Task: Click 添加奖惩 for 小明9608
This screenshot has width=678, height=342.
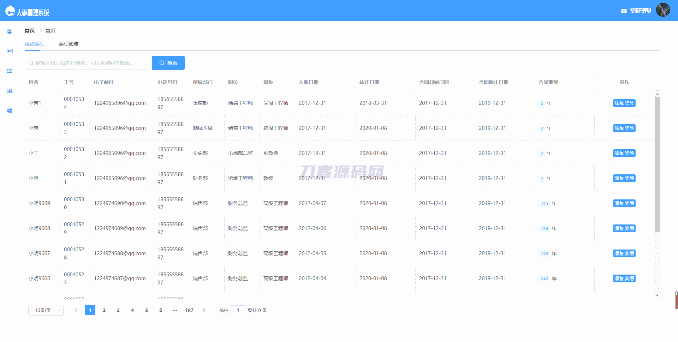Action: pyautogui.click(x=624, y=228)
